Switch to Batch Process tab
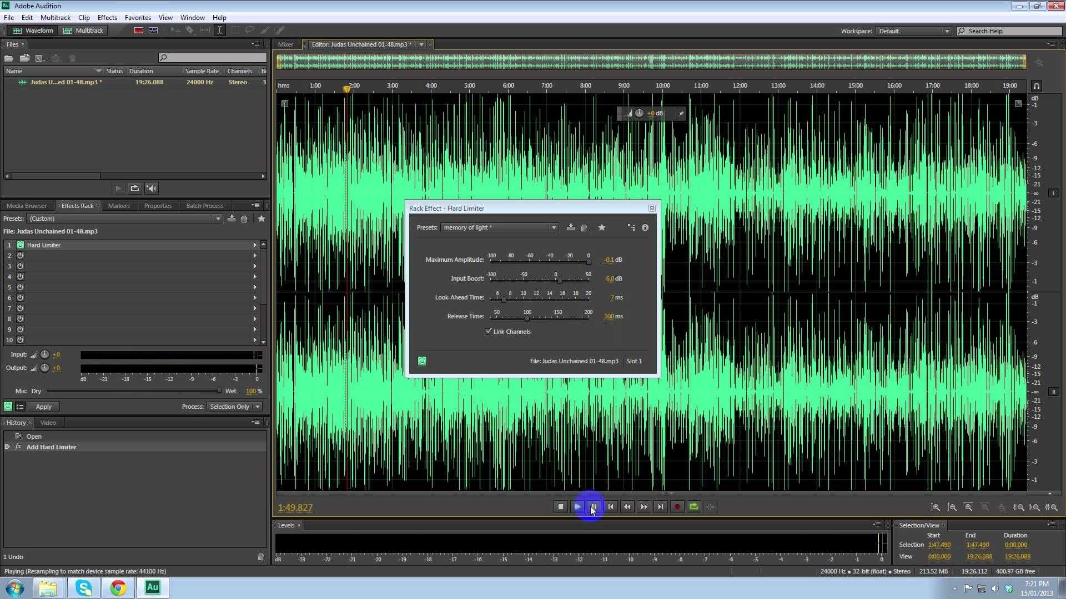The height and width of the screenshot is (599, 1066). click(204, 206)
